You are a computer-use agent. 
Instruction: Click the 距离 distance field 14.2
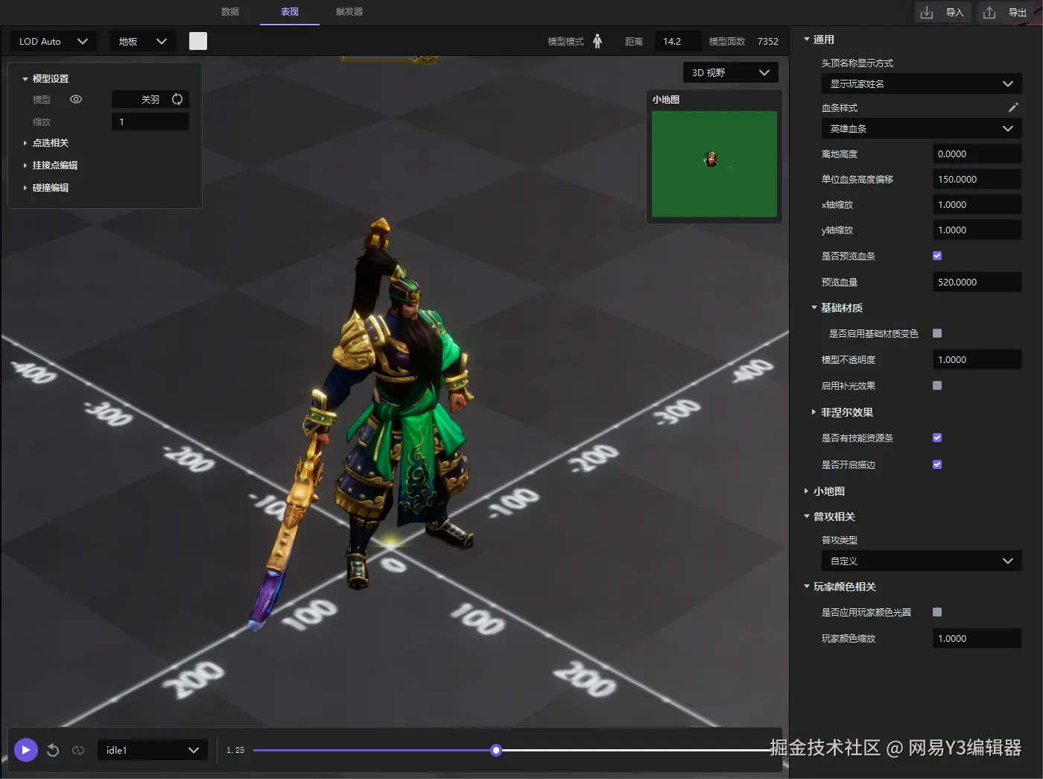click(678, 41)
